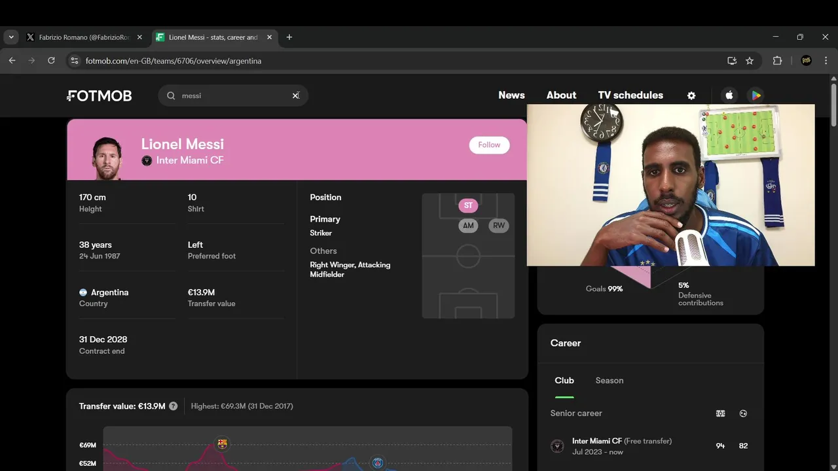Click the matches played column icon
This screenshot has height=471, width=838.
(720, 413)
